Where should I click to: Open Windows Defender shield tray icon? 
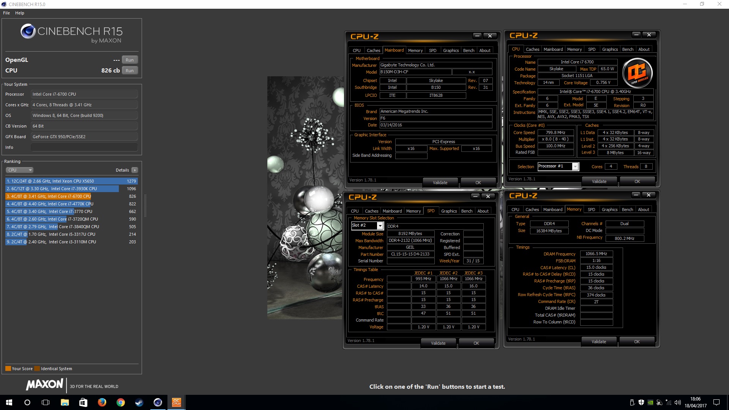pyautogui.click(x=641, y=402)
